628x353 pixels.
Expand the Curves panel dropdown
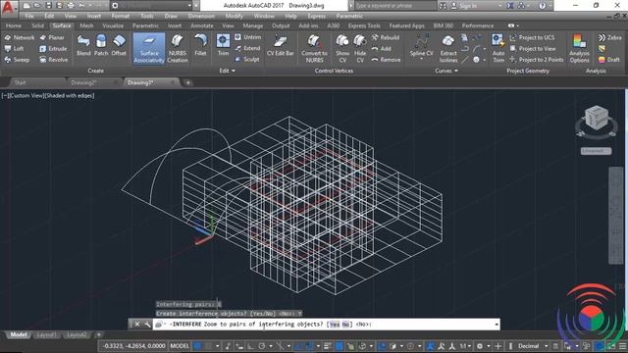pos(446,71)
